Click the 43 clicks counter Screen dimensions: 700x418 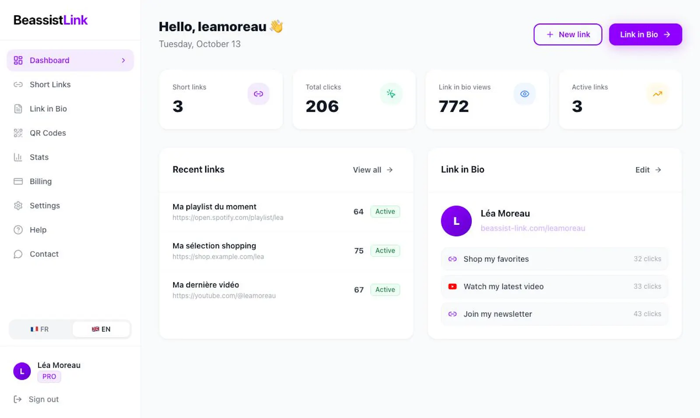pos(647,314)
